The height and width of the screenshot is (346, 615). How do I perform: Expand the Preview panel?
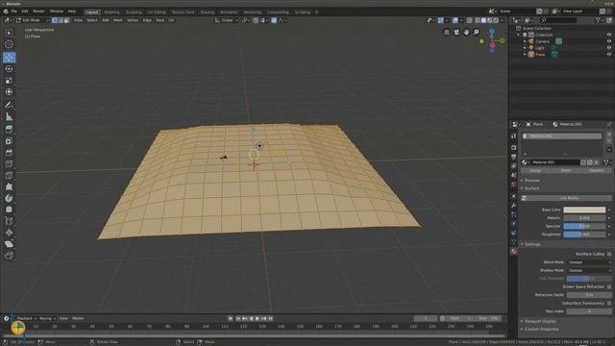pyautogui.click(x=531, y=181)
